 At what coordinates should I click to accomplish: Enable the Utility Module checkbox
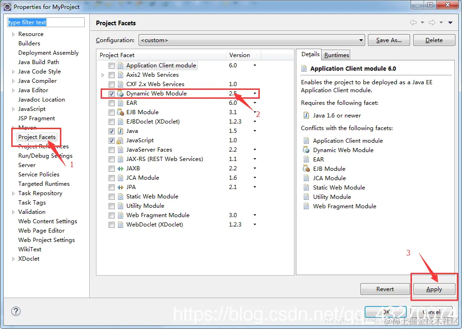(112, 206)
